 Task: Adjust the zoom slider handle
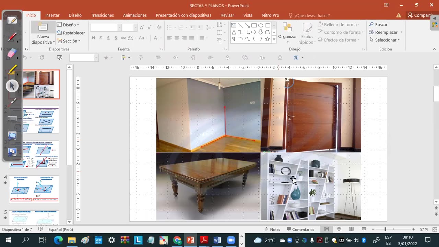point(385,230)
